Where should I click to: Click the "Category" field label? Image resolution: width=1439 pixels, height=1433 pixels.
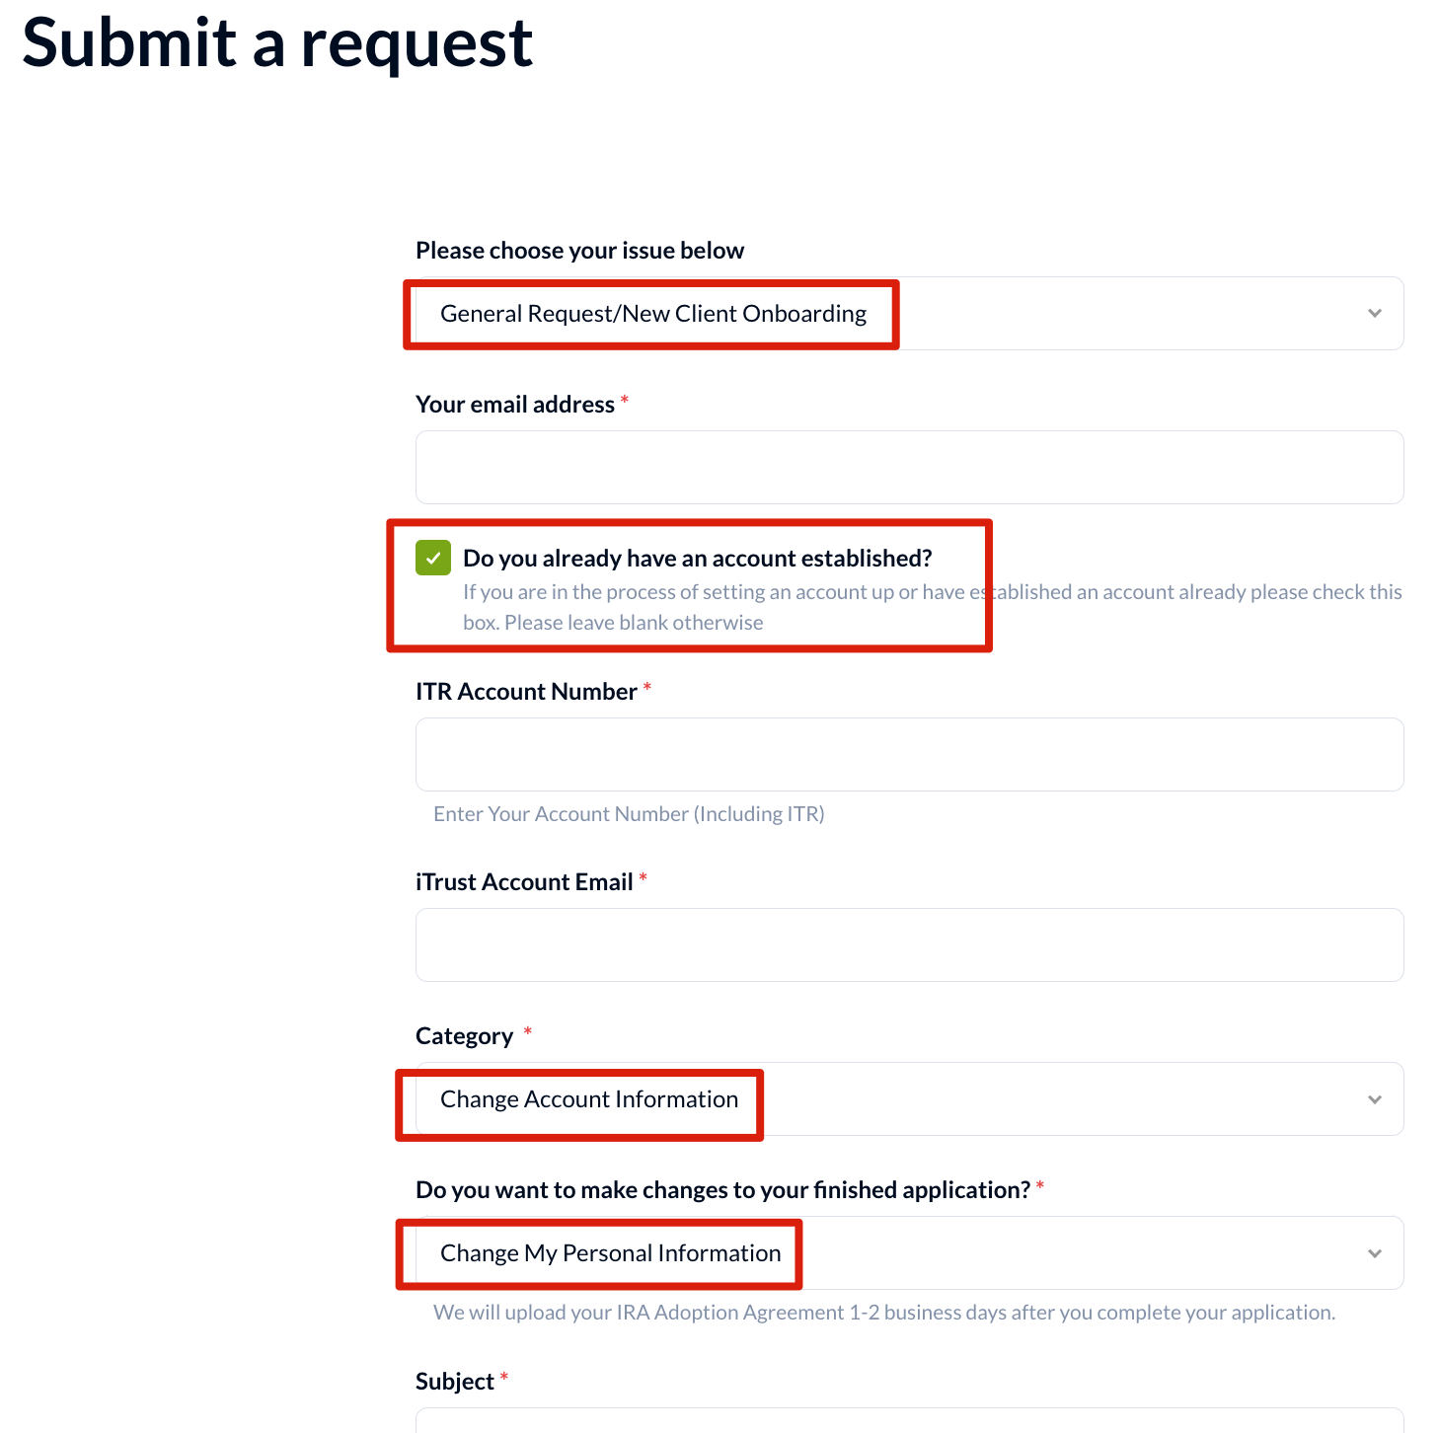pos(464,1036)
